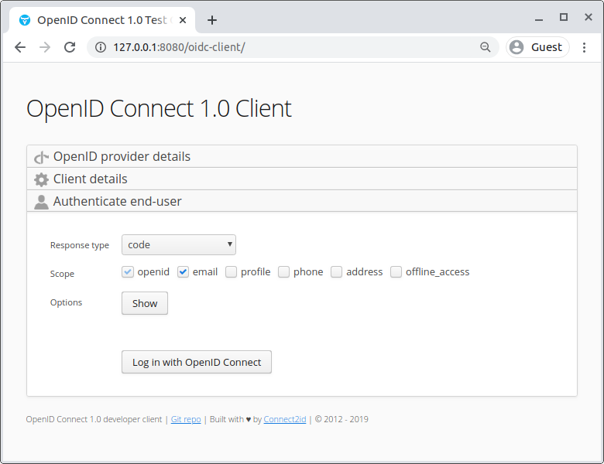This screenshot has height=464, width=604.
Task: Go back using the browser back arrow
Action: pos(20,47)
